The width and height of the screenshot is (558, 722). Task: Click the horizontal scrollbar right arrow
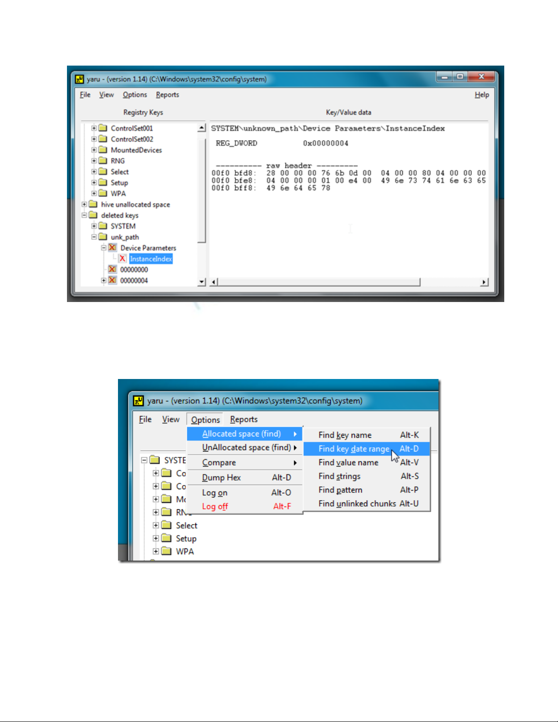484,282
